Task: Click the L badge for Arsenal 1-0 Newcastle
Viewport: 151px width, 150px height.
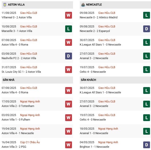Action: pyautogui.click(x=147, y=131)
